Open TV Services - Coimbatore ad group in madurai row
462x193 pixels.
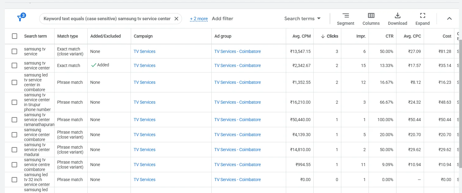tap(237, 150)
